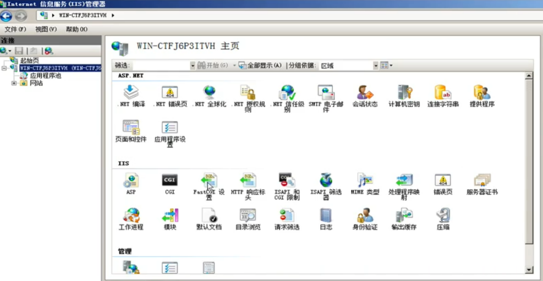The height and width of the screenshot is (281, 543).
Task: Click WIN-CTFJ6P3ITVH in the address bar
Action: pos(82,15)
